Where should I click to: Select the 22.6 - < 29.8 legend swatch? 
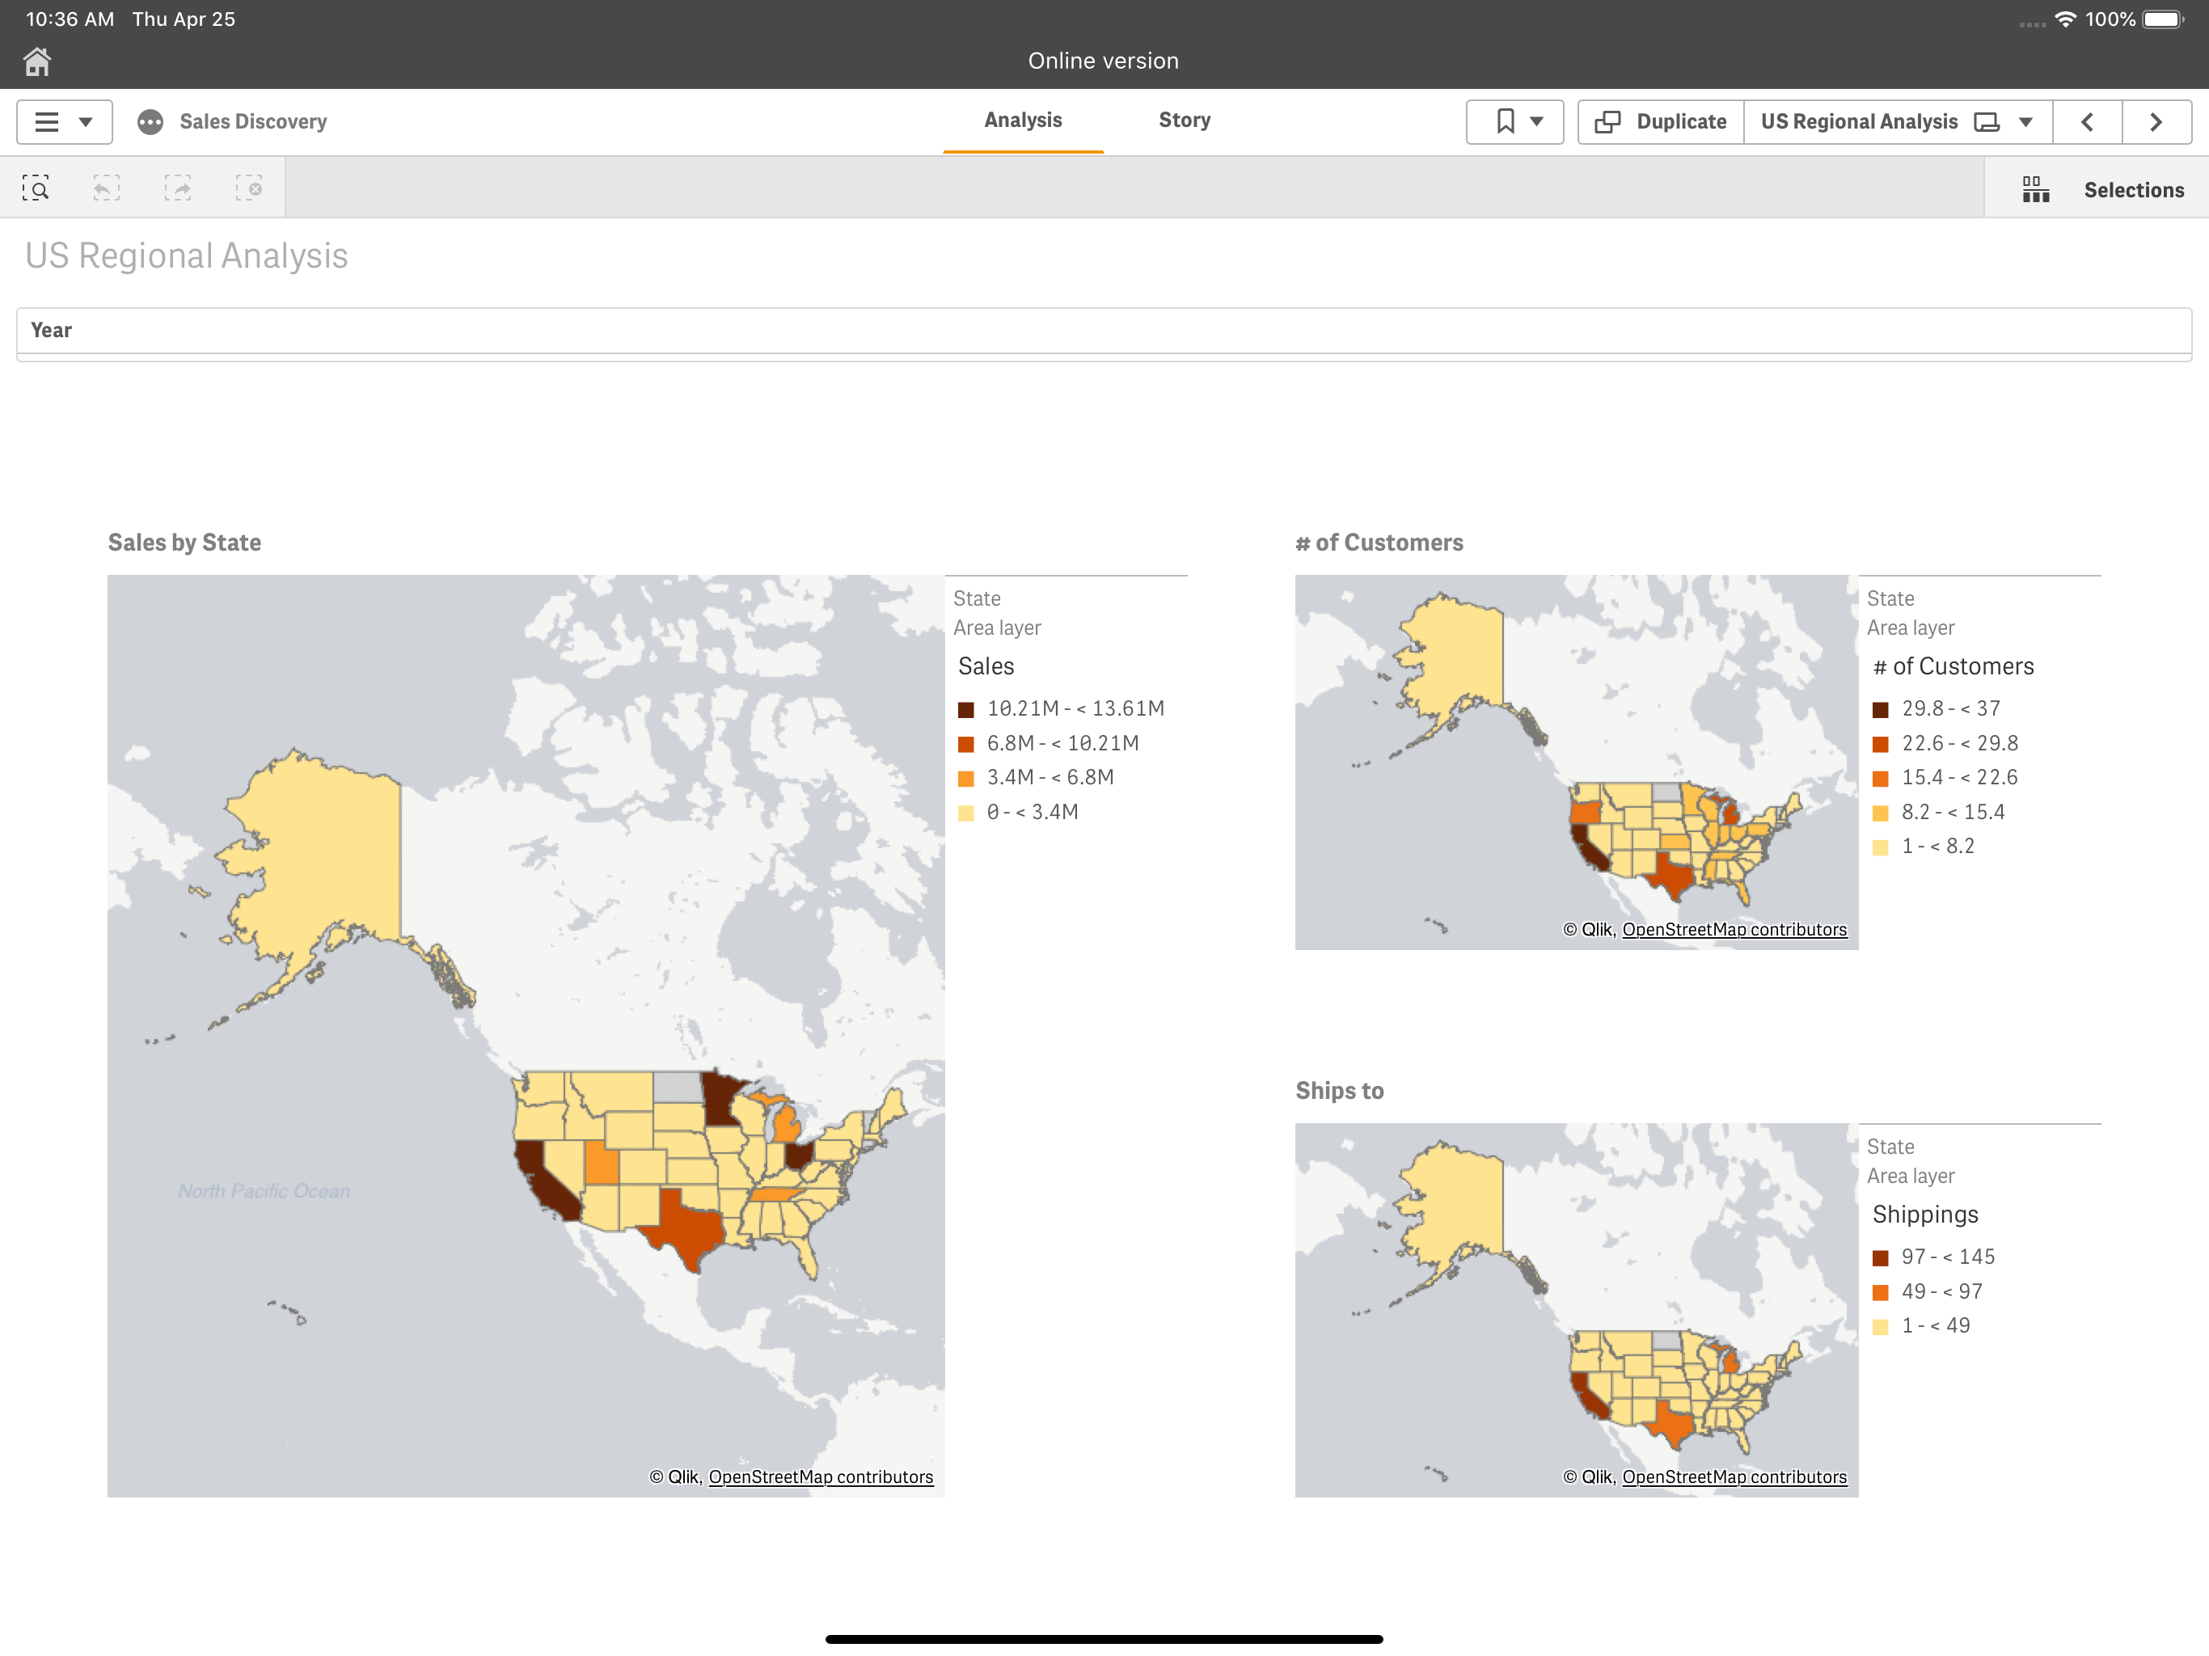pyautogui.click(x=1881, y=744)
